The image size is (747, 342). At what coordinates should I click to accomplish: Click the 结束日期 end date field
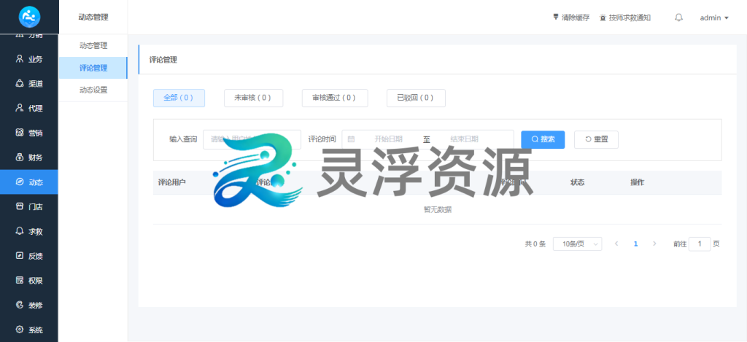pos(464,139)
